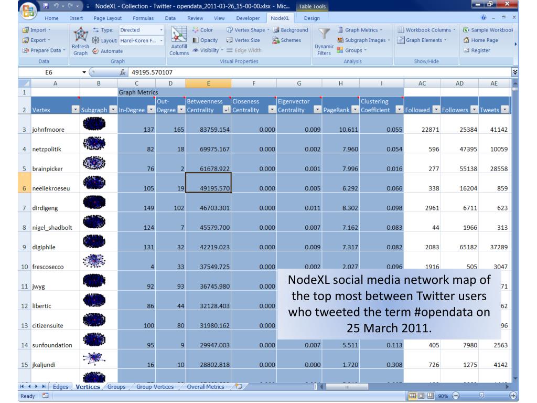Open Graph Elements show/hide menu
The width and height of the screenshot is (537, 403).
click(x=422, y=40)
